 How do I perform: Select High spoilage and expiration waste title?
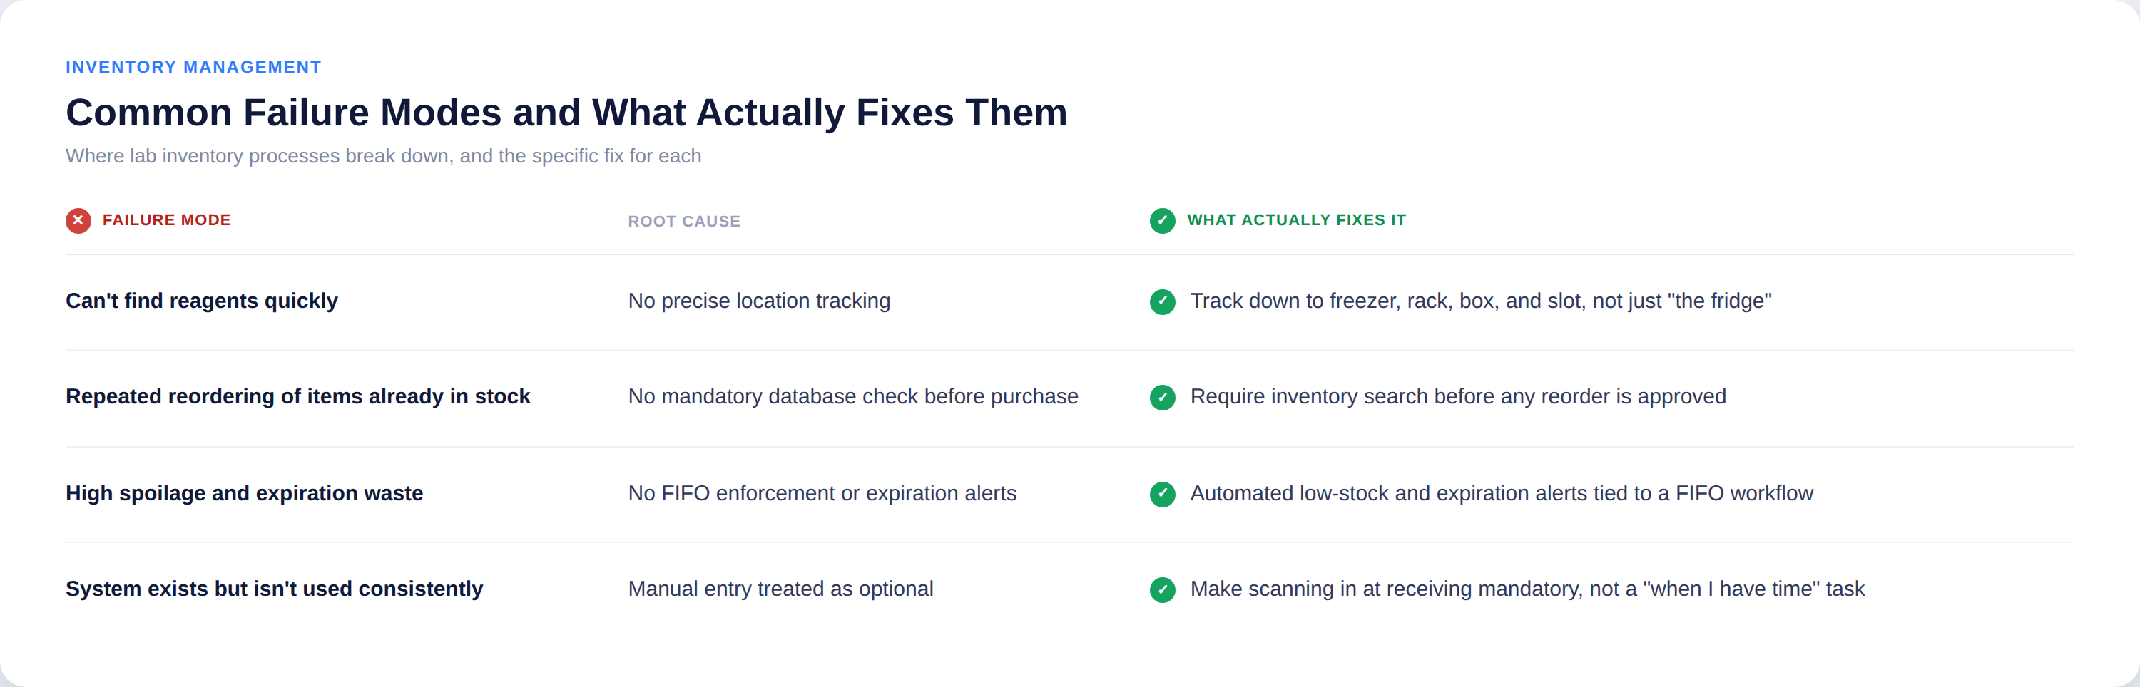point(244,493)
